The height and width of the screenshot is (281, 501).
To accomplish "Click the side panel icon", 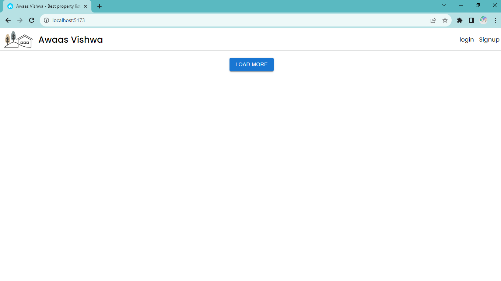I will click(x=471, y=20).
